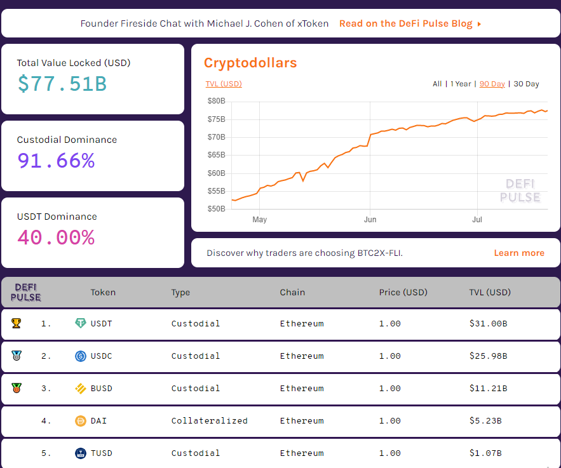The height and width of the screenshot is (468, 561).
Task: Click the gold trophy icon beside rank 1
Action: [16, 323]
